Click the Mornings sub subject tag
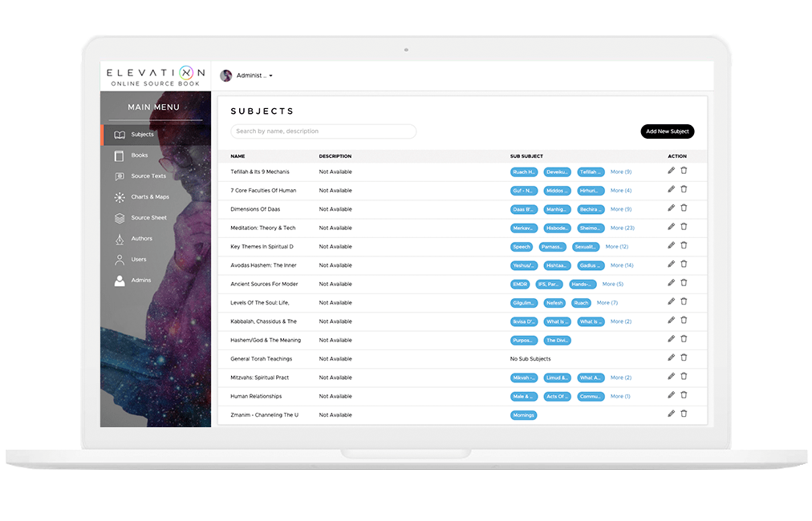Image resolution: width=812 pixels, height=521 pixels. coord(524,415)
